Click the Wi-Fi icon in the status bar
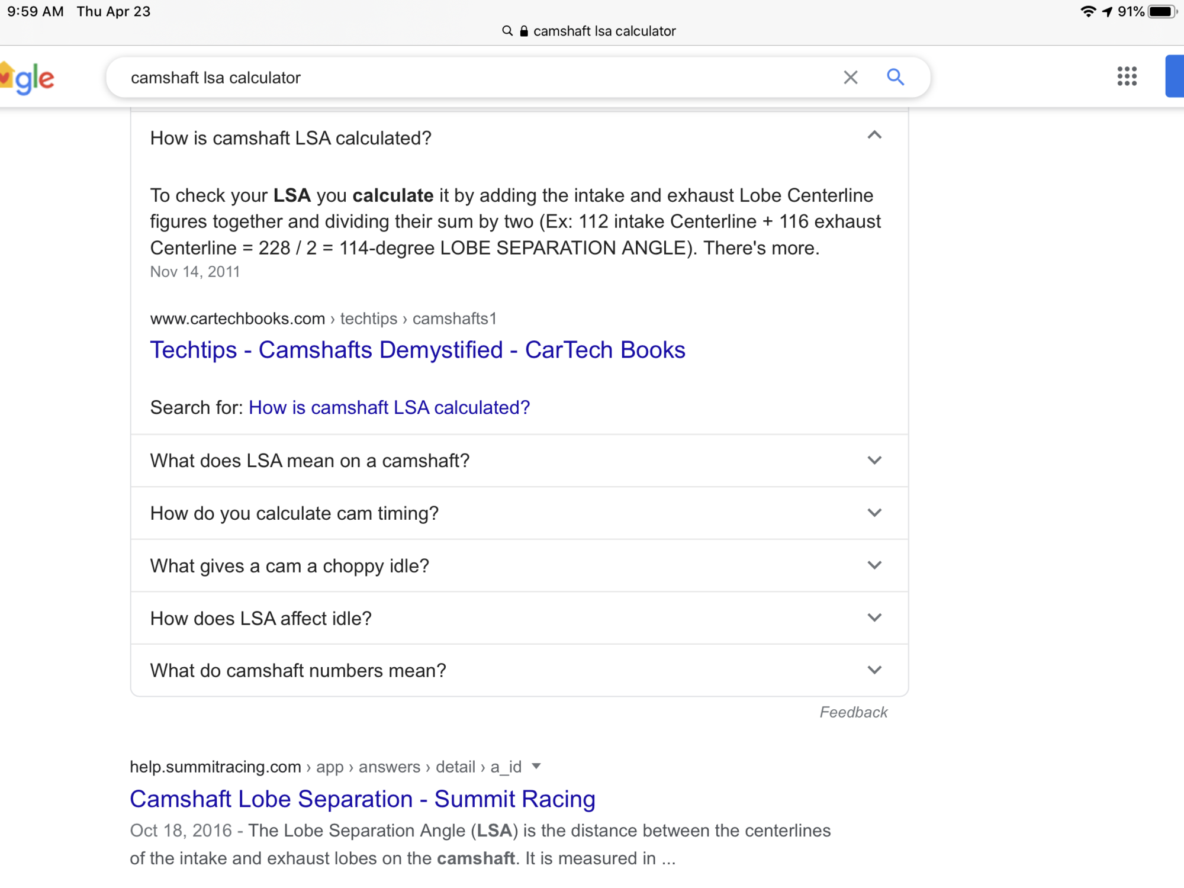Viewport: 1184px width, 888px height. pyautogui.click(x=1089, y=11)
